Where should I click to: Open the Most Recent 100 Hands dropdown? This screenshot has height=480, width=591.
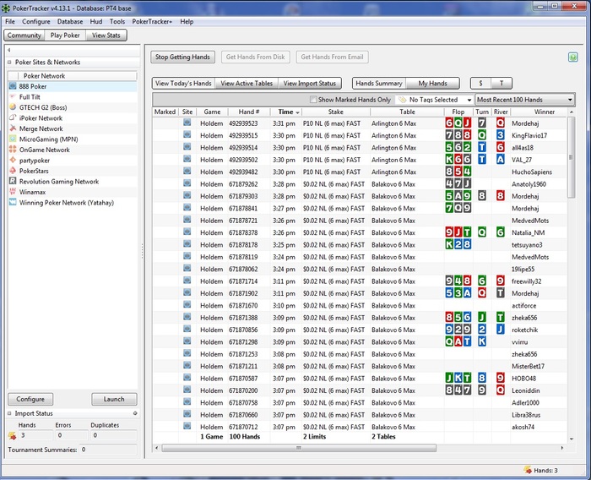[x=523, y=100]
